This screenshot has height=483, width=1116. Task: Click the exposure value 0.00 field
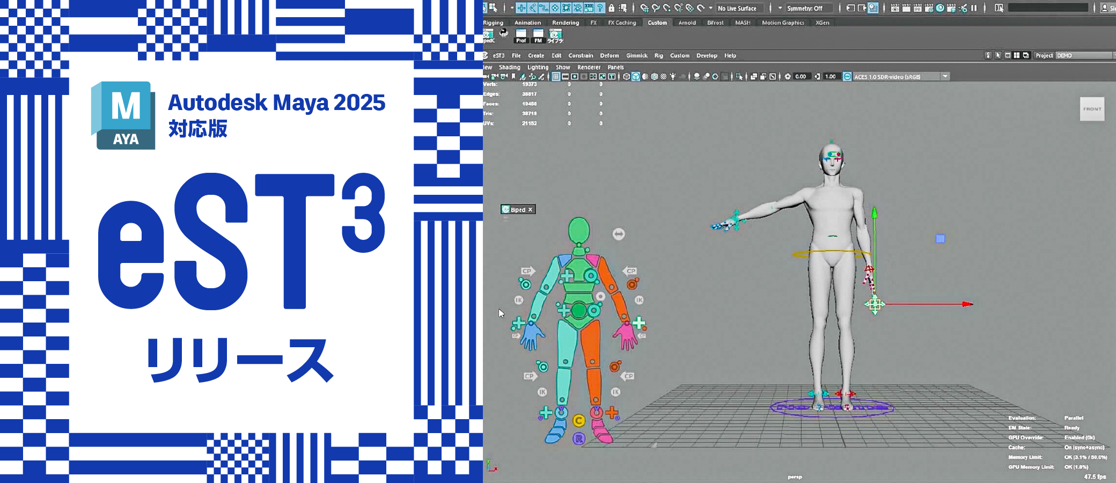(801, 77)
